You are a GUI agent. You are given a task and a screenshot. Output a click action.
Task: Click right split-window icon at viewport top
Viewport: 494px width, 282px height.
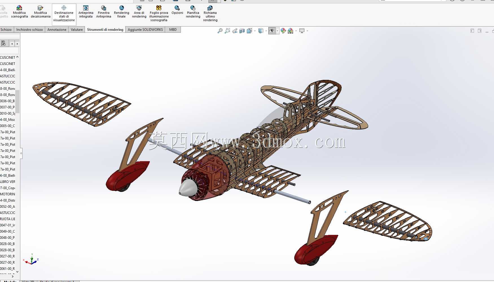(x=480, y=31)
